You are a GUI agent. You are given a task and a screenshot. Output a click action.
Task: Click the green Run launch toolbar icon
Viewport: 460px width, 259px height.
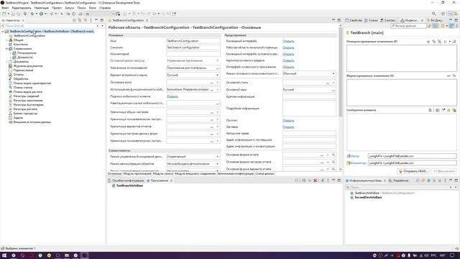pyautogui.click(x=41, y=14)
